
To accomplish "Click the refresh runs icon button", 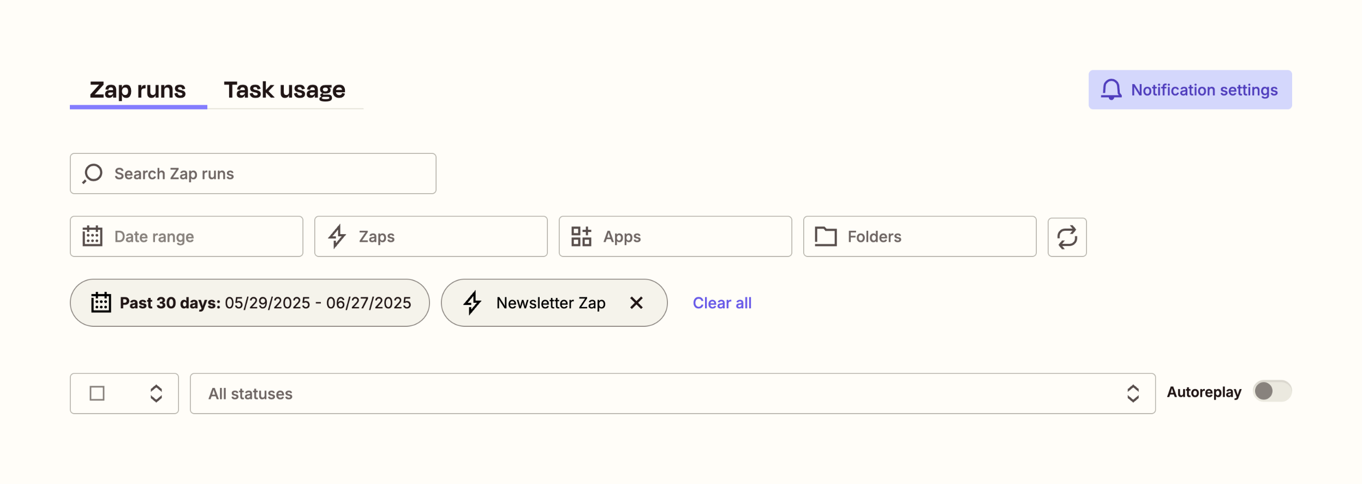I will pos(1067,237).
